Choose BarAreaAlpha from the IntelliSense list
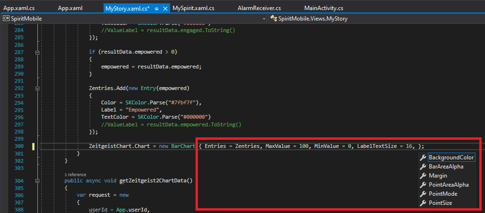Screen dimensions: 485x213 [x=447, y=167]
